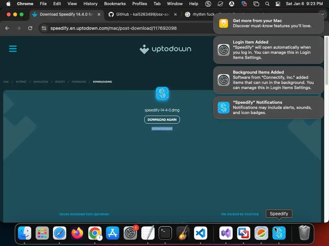Open the Window menu

[x=175, y=4]
